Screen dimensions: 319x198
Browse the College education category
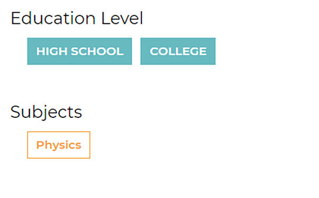(x=178, y=51)
